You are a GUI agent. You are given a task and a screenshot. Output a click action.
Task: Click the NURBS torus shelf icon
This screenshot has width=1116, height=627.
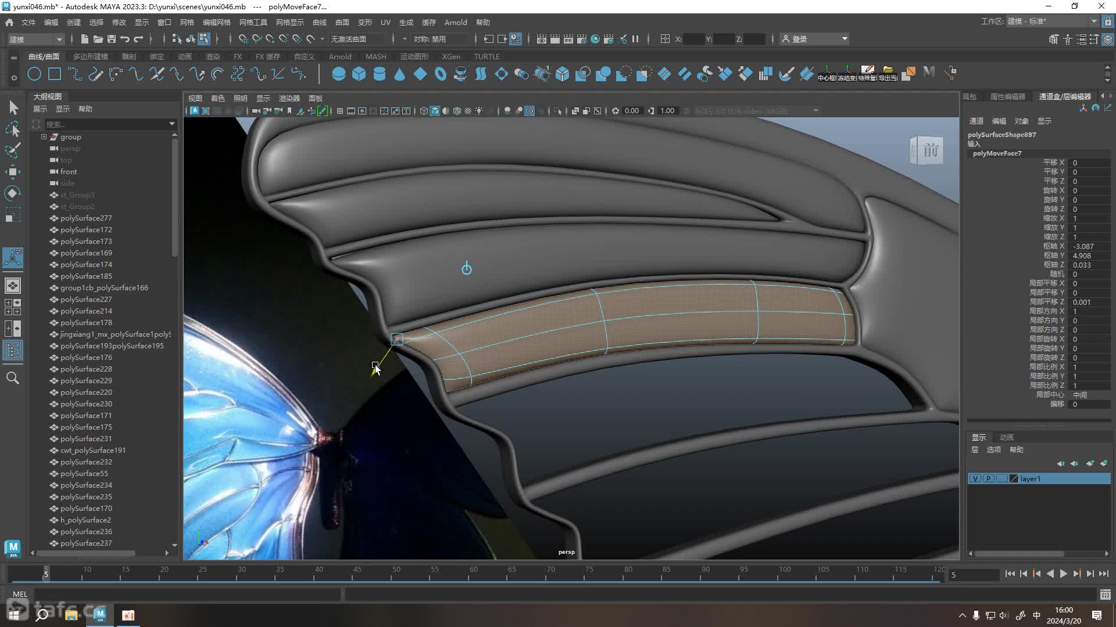[x=440, y=74]
